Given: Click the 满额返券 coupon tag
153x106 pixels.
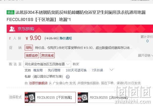Looking at the screenshot, I should point(32,55).
